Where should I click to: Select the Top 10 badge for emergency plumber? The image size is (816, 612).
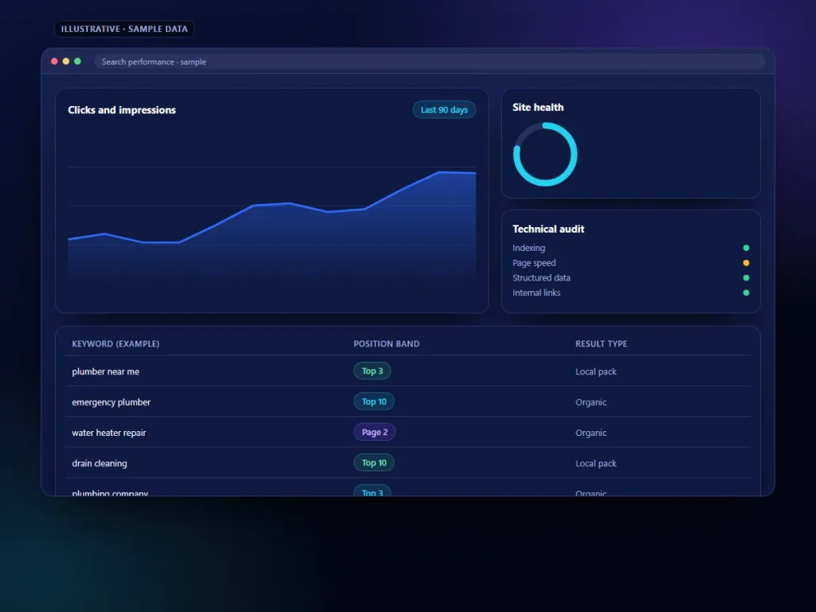374,402
